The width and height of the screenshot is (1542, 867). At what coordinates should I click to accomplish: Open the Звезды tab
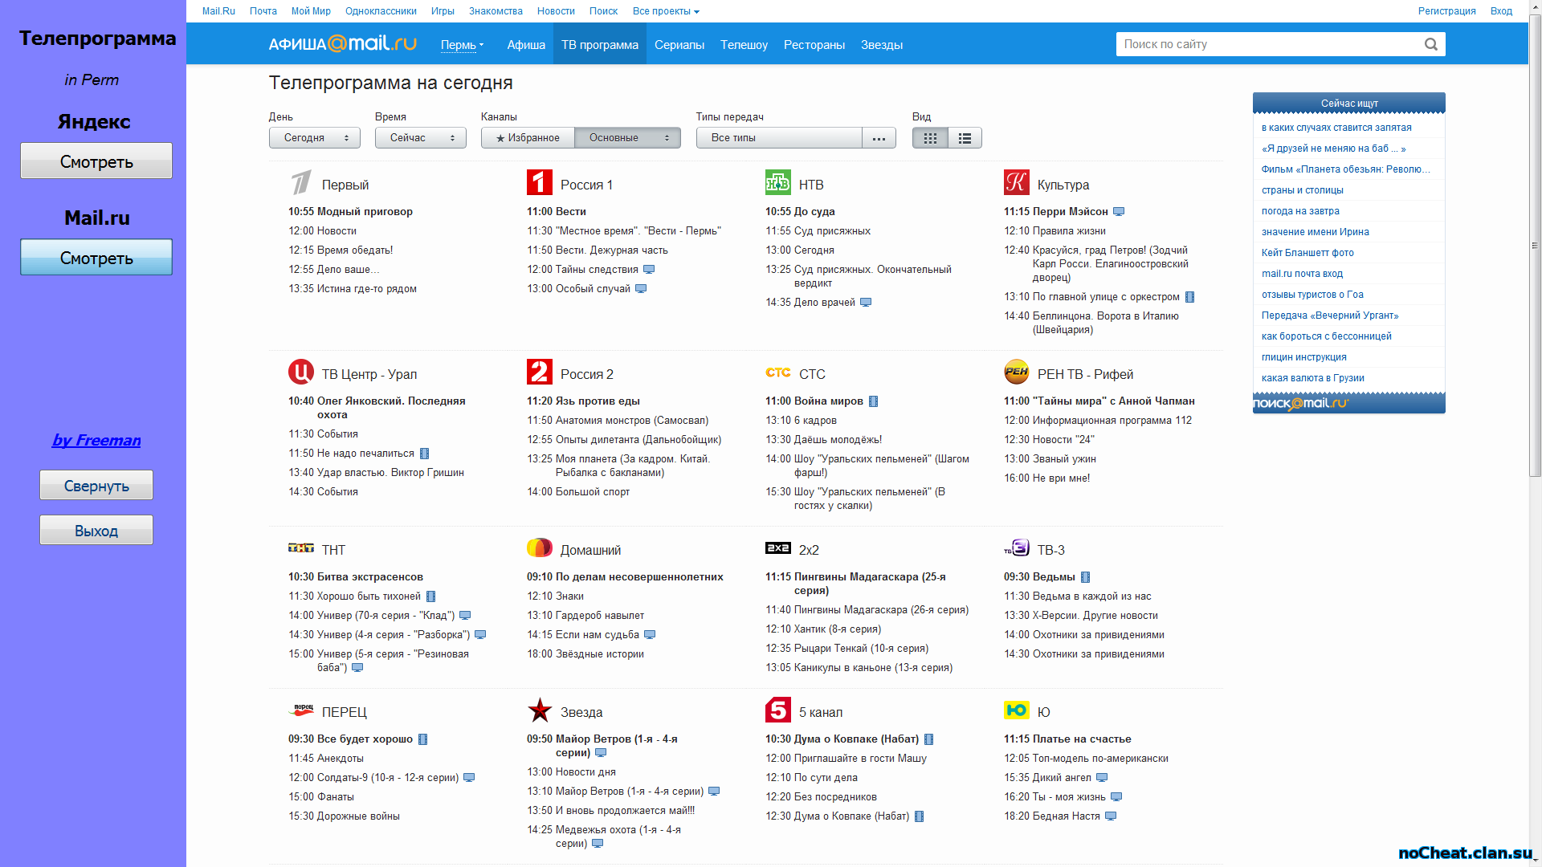(x=882, y=45)
